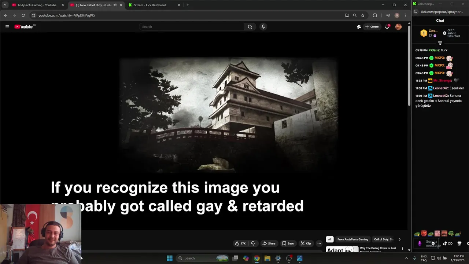
Task: View site settings in Kick popout window
Action: point(416,12)
